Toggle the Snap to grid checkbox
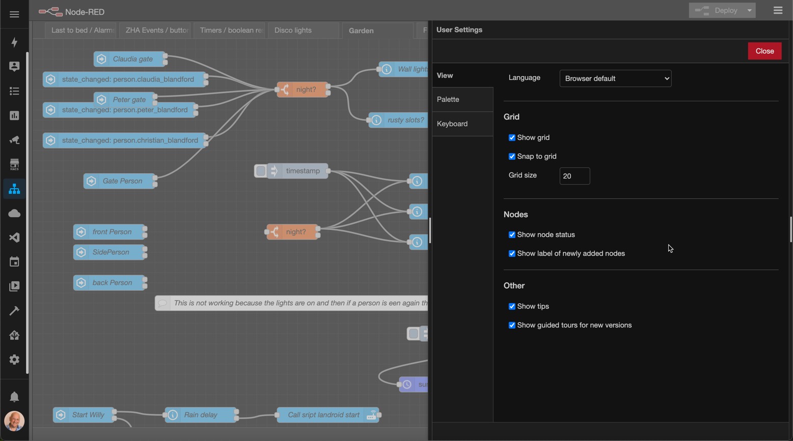 point(512,157)
